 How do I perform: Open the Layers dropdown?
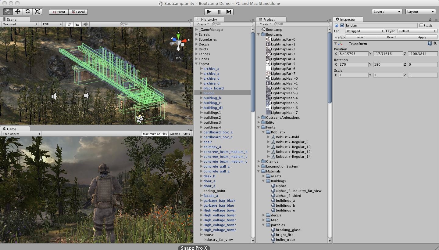coord(387,12)
